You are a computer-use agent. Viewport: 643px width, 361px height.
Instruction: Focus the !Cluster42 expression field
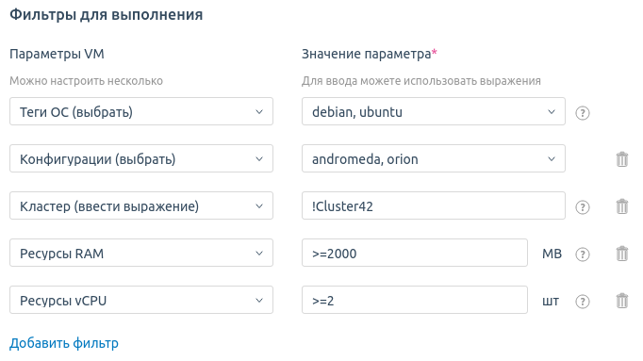(x=434, y=205)
